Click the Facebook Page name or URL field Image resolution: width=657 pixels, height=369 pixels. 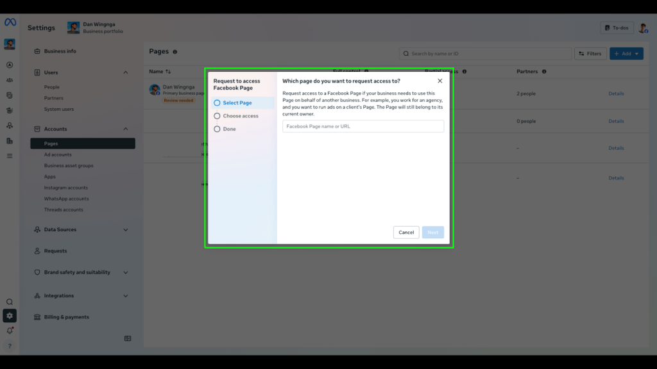click(x=363, y=126)
